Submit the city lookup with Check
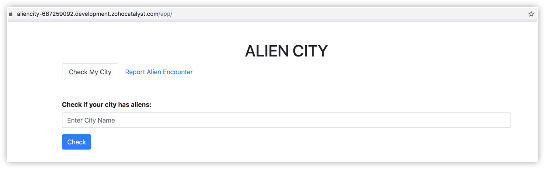This screenshot has width=545, height=169. (76, 142)
